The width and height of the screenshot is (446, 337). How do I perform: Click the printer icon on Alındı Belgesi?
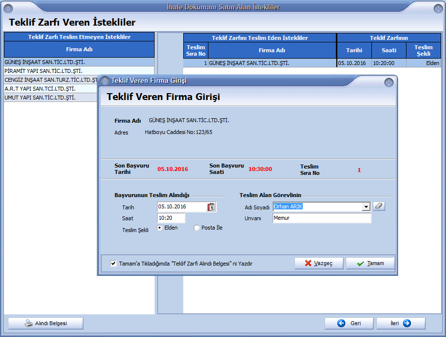(29, 324)
